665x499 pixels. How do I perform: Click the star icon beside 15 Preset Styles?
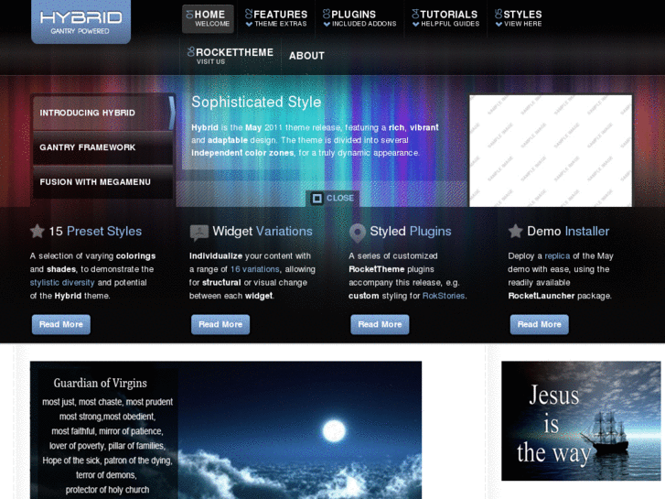click(38, 231)
